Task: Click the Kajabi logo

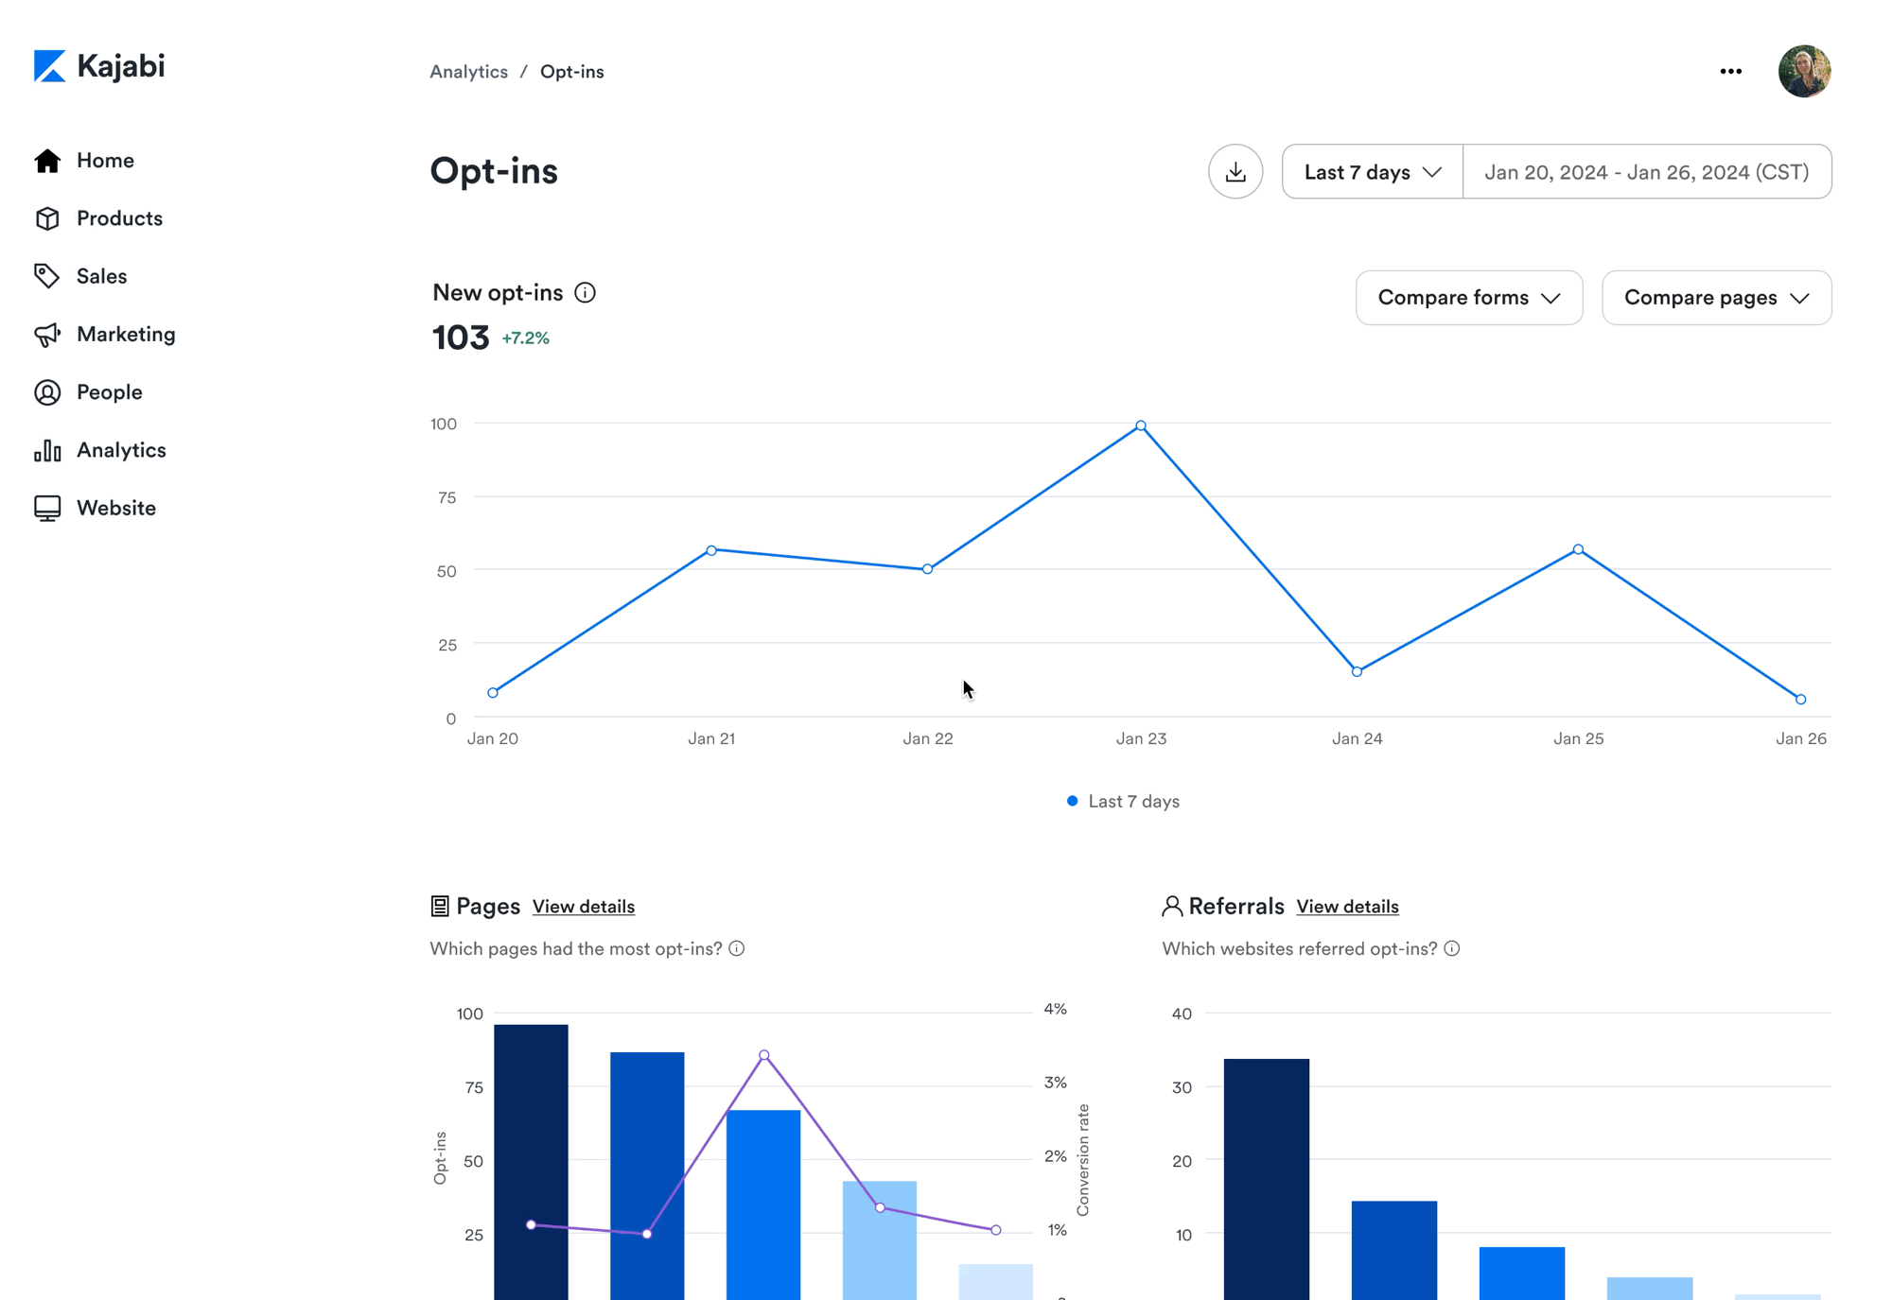Action: pos(99,66)
